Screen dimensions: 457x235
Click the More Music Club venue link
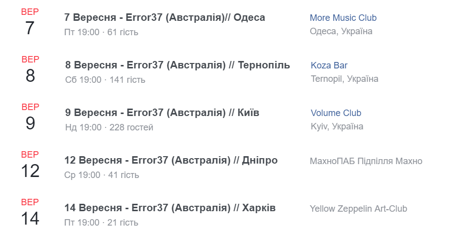(x=343, y=18)
